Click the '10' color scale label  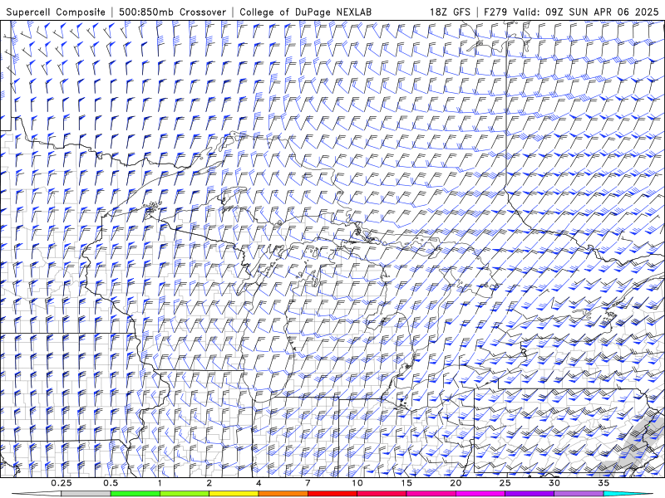point(357,483)
